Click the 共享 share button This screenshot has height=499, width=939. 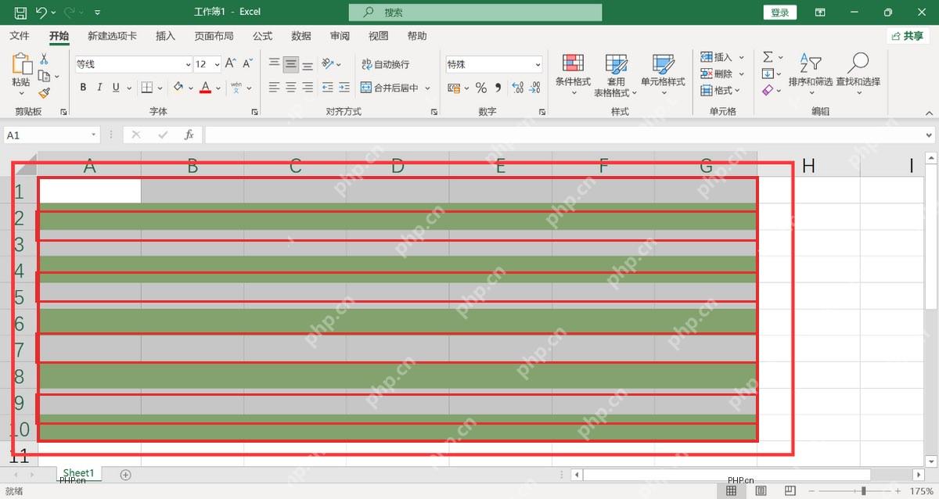tap(908, 36)
